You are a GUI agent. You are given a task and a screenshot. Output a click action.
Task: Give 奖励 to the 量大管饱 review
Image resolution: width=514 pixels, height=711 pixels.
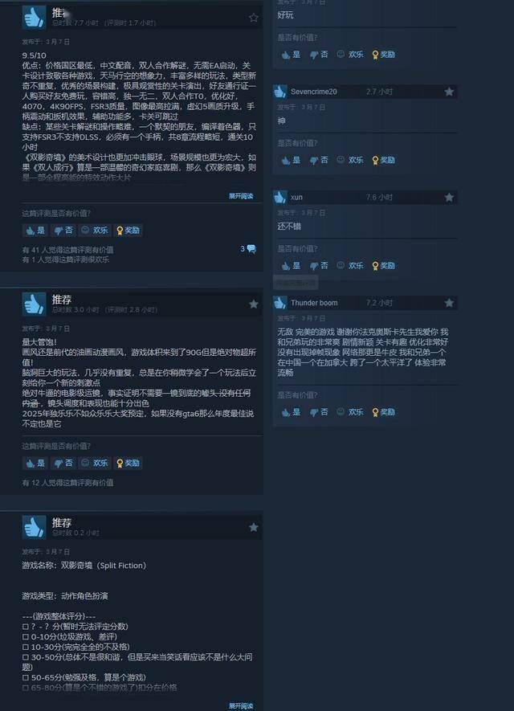point(128,463)
